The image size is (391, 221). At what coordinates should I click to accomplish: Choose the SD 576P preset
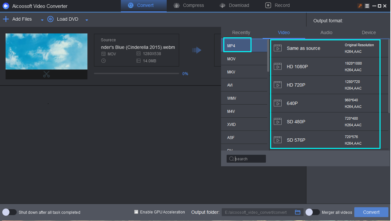[329, 140]
